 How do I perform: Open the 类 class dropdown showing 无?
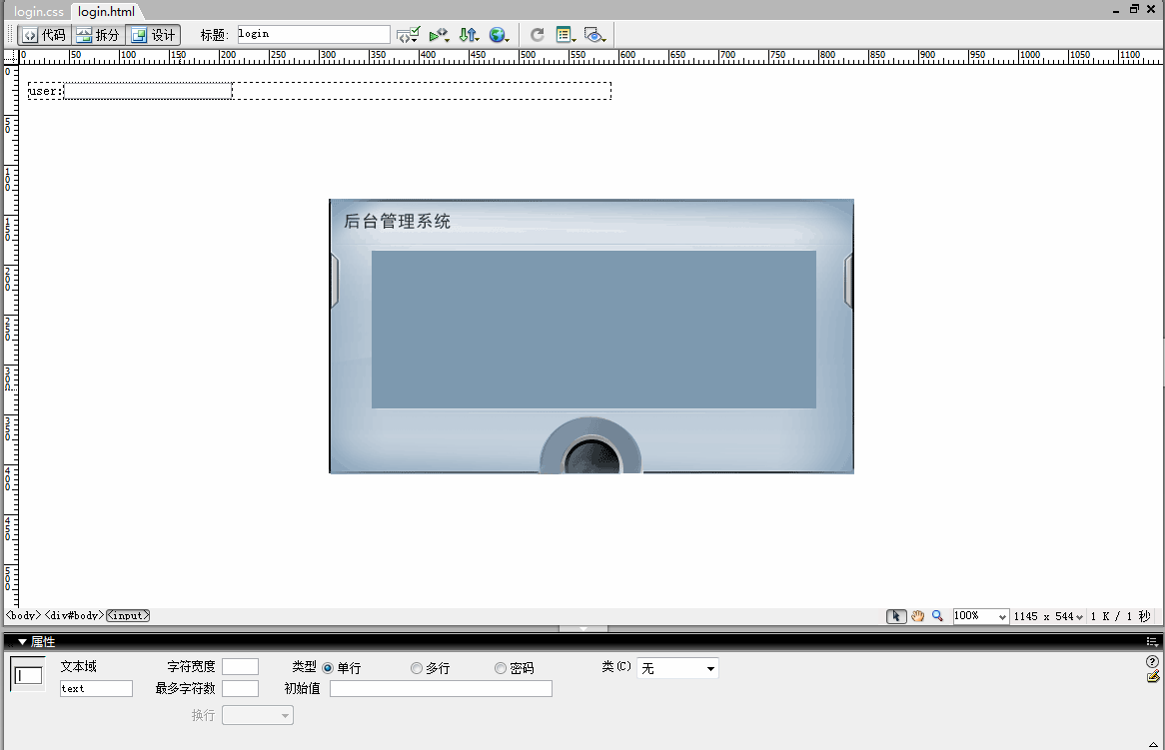click(x=677, y=667)
